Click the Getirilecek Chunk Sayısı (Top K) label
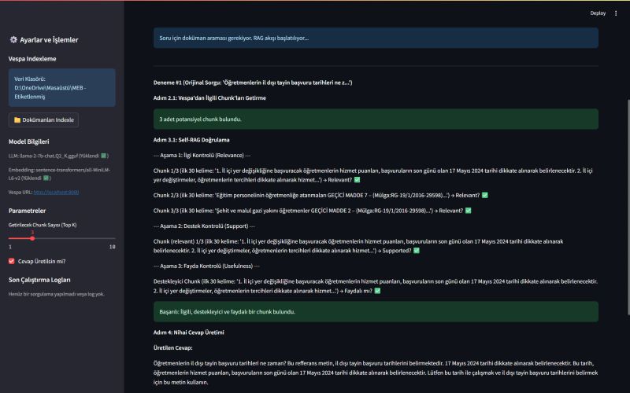The width and height of the screenshot is (630, 393). pyautogui.click(x=43, y=225)
